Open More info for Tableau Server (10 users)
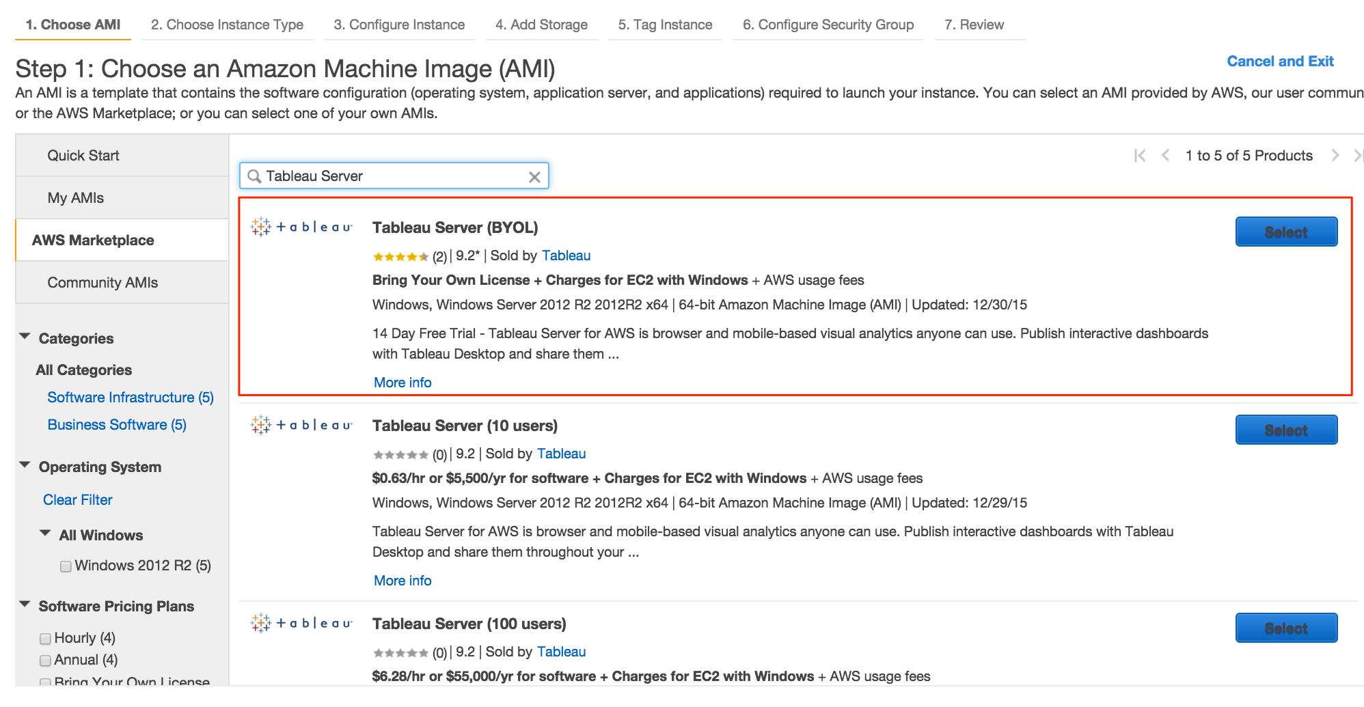 click(403, 581)
